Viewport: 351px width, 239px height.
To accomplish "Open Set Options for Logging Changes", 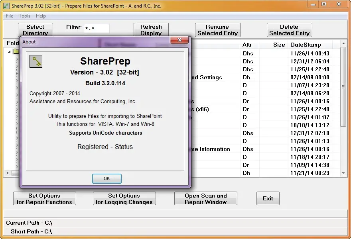I will 124,198.
